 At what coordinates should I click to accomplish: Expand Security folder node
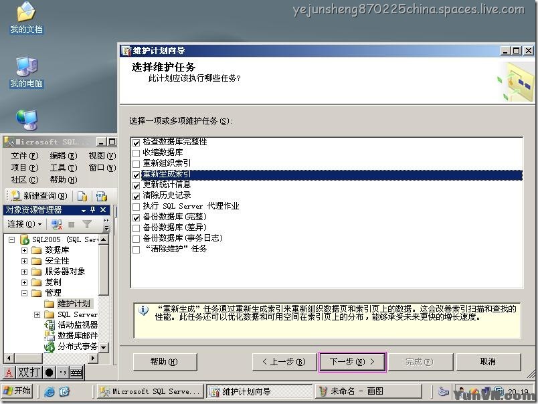click(x=24, y=261)
